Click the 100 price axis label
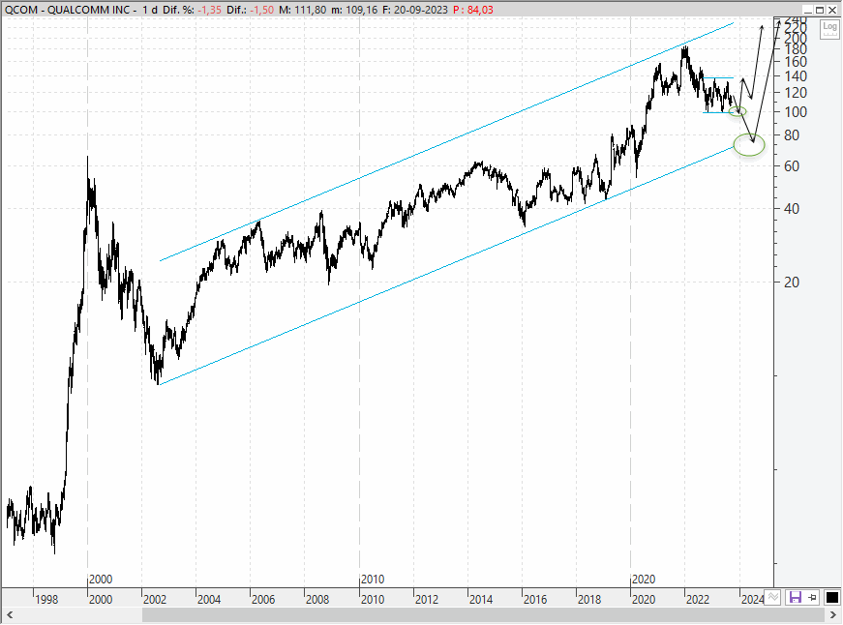Image resolution: width=843 pixels, height=625 pixels. coord(796,112)
